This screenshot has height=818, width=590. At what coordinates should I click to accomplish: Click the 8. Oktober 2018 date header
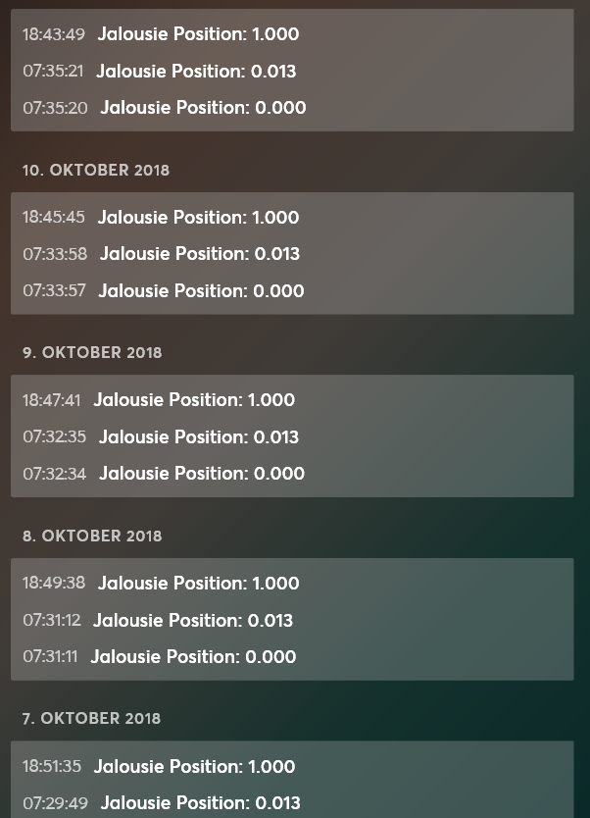pos(92,536)
